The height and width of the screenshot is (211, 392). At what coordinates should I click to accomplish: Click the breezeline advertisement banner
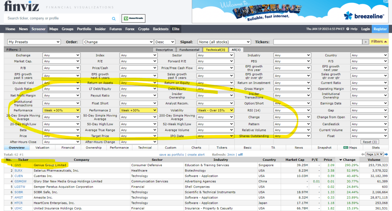[291, 11]
